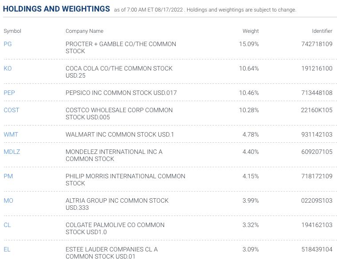Click the Company Name column header

(84, 31)
